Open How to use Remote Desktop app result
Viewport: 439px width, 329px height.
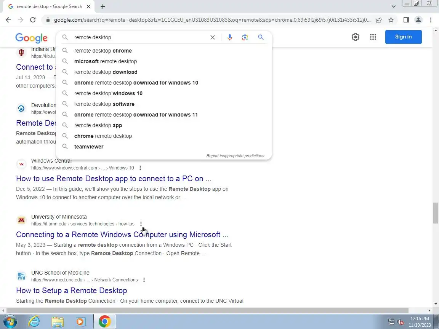pyautogui.click(x=114, y=179)
